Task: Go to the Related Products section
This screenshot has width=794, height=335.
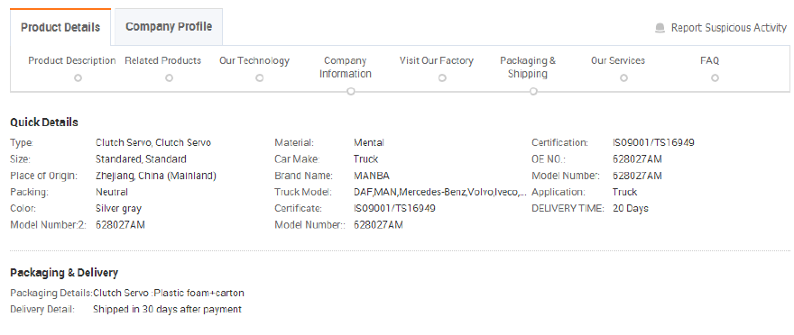Action: pos(163,60)
